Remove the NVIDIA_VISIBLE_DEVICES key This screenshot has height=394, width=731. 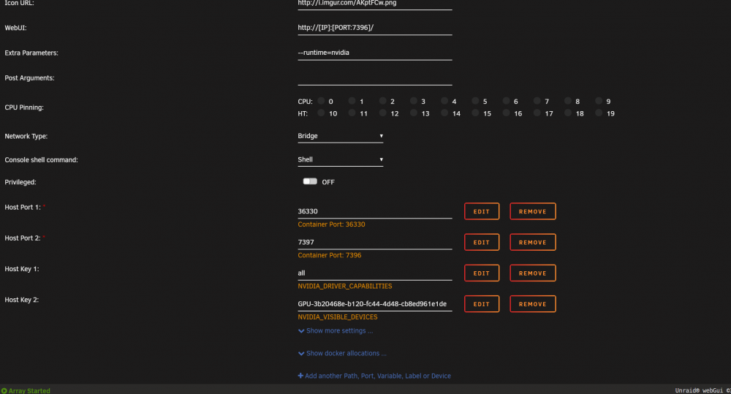[532, 303]
